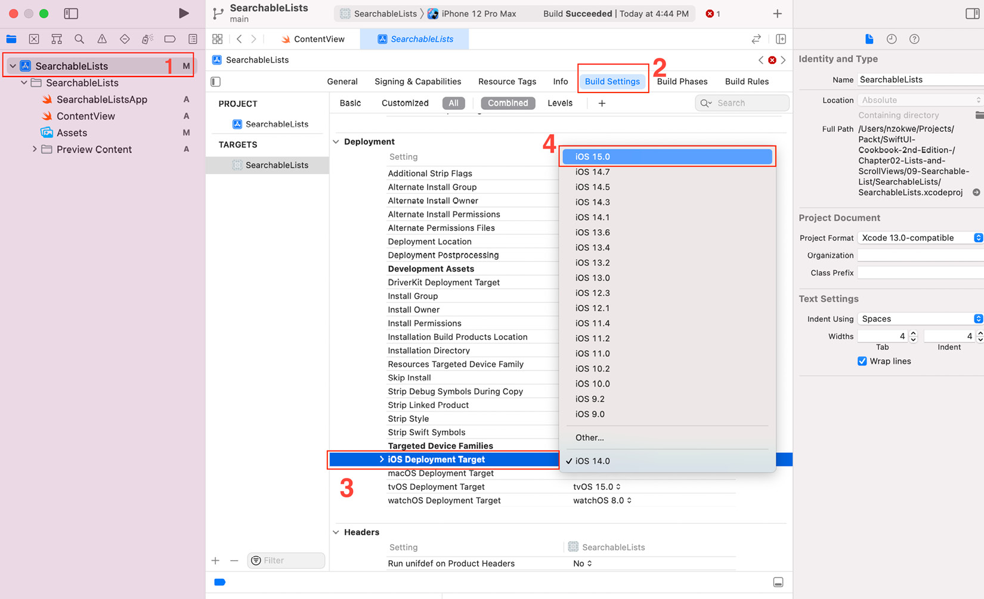Image resolution: width=984 pixels, height=599 pixels.
Task: Click the build settings Search field
Action: (x=742, y=103)
